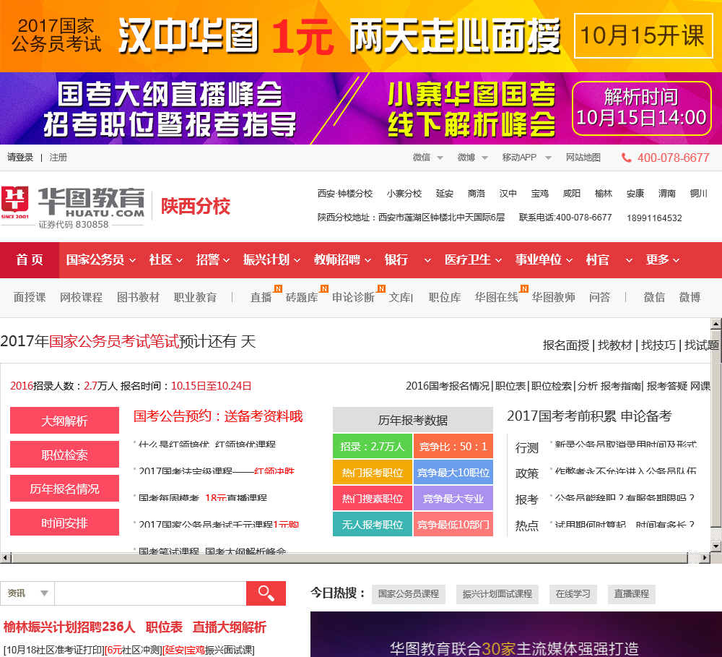
Task: Open the 资讯 search category dropdown
Action: 27,593
